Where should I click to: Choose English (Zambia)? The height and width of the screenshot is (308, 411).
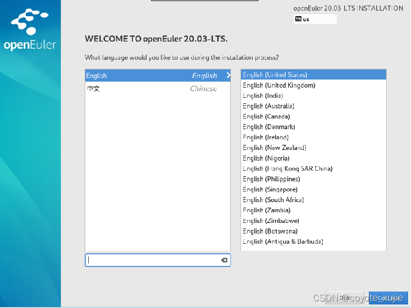[314, 210]
